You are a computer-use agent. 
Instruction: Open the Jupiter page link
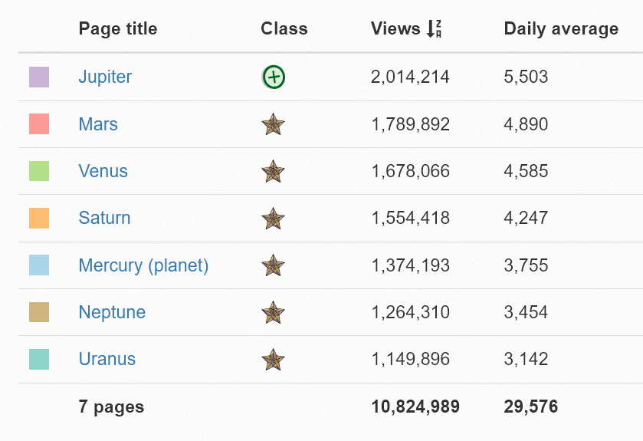coord(105,77)
